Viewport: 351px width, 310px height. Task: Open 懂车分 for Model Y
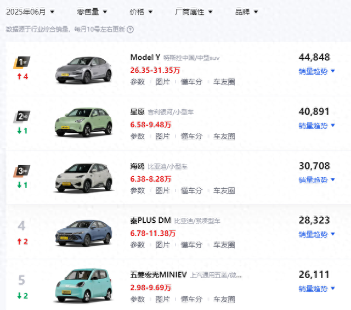click(x=191, y=82)
